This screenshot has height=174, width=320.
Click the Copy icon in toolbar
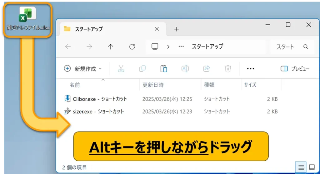point(142,69)
